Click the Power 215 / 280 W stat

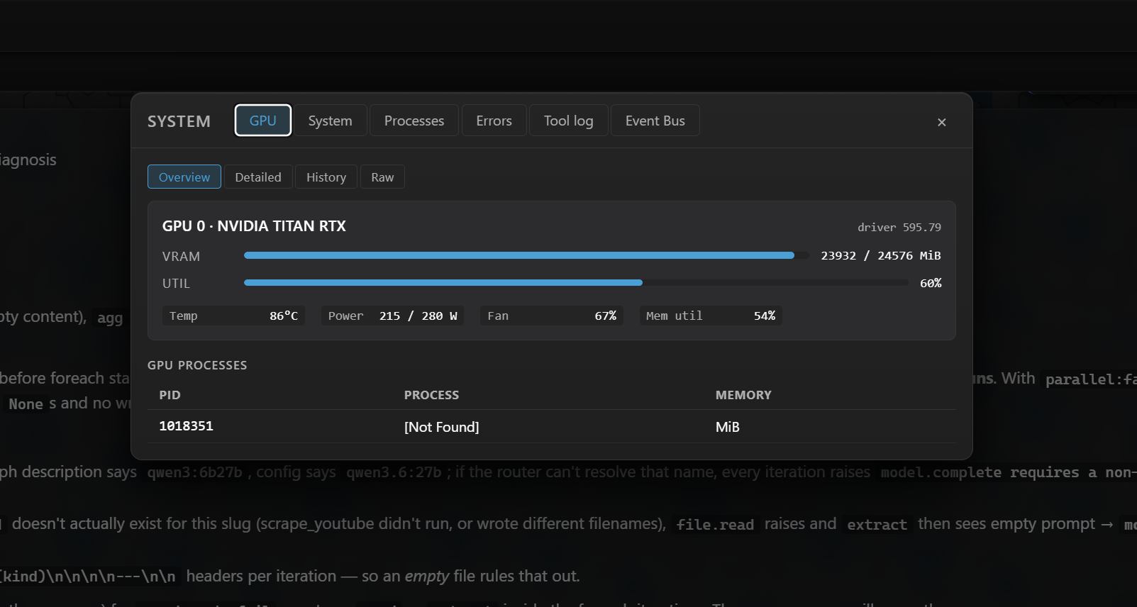pos(393,316)
